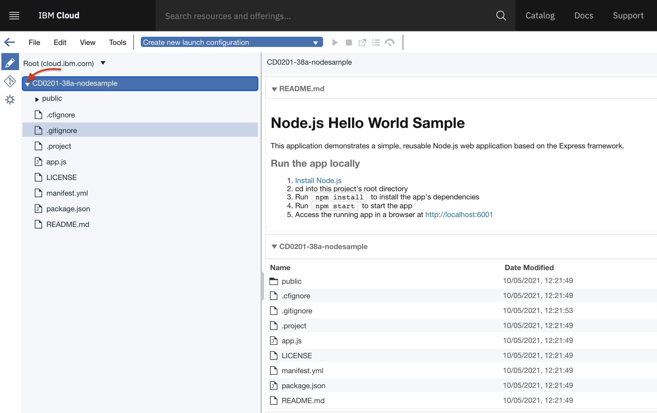Open the application URL icon
This screenshot has height=413, width=657.
(x=363, y=43)
